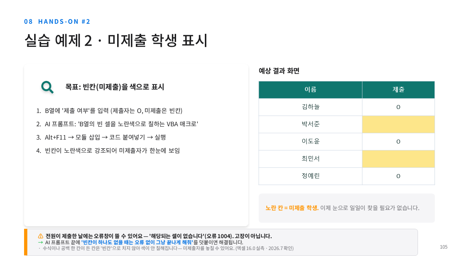Click the '제출' table header cell
460x259 pixels.
coord(399,90)
